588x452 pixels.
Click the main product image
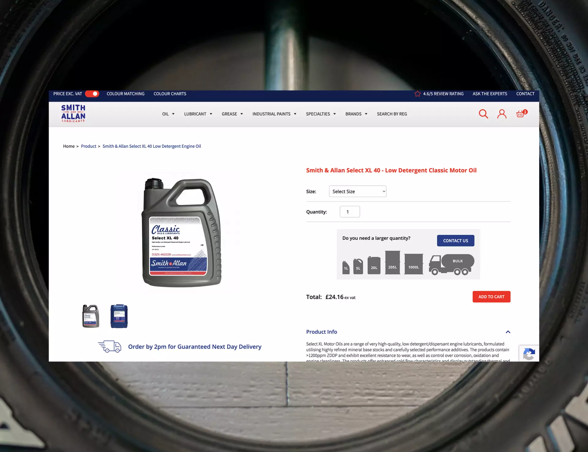[x=182, y=232]
